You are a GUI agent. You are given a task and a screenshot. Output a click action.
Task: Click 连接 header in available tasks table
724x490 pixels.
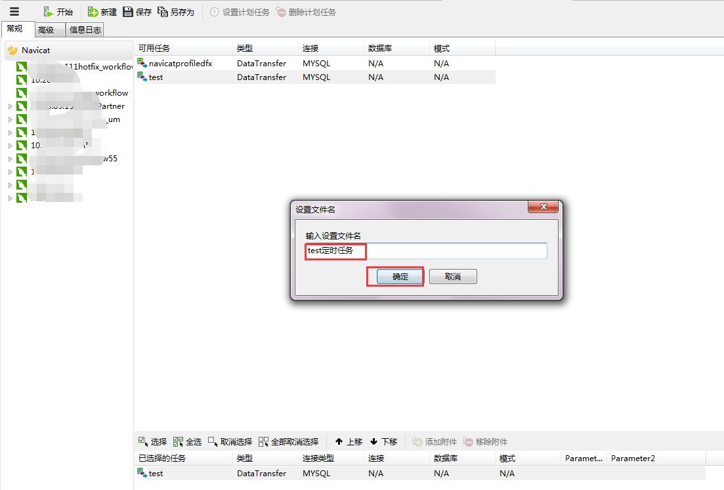click(331, 49)
